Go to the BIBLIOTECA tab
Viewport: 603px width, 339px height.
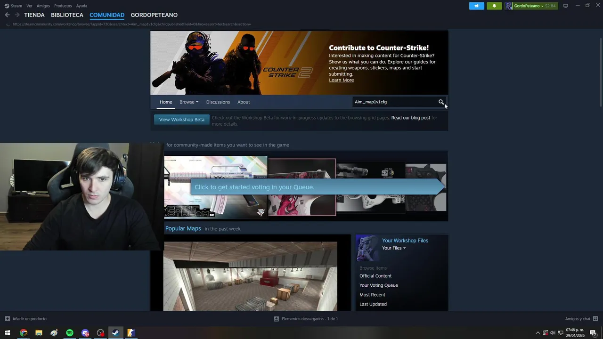67,15
